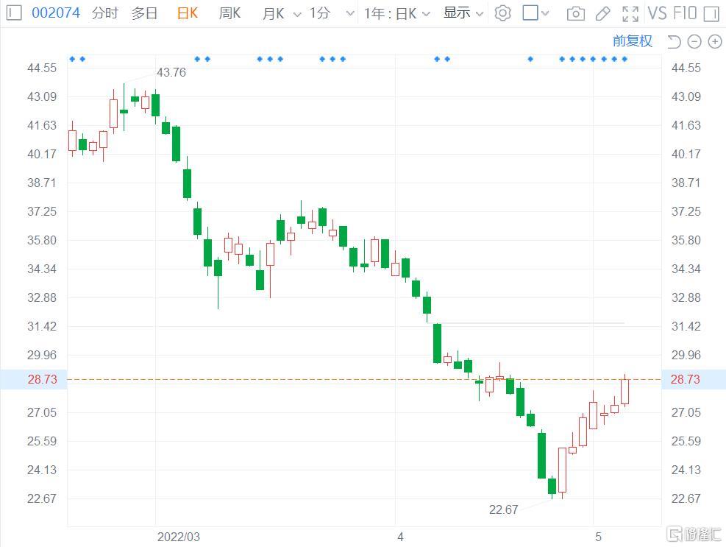
Task: Toggle the right sidebar panel icon
Action: [x=711, y=13]
